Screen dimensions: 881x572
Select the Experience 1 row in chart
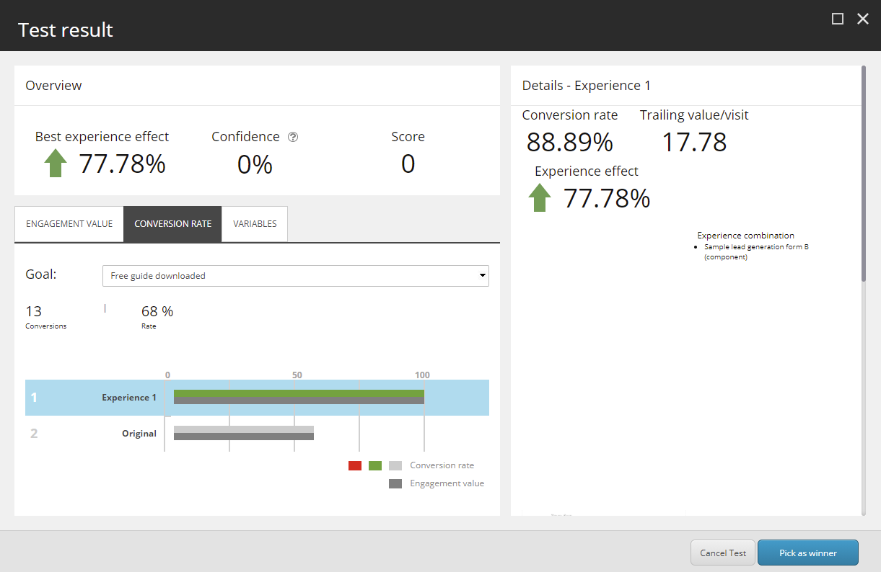pos(257,398)
